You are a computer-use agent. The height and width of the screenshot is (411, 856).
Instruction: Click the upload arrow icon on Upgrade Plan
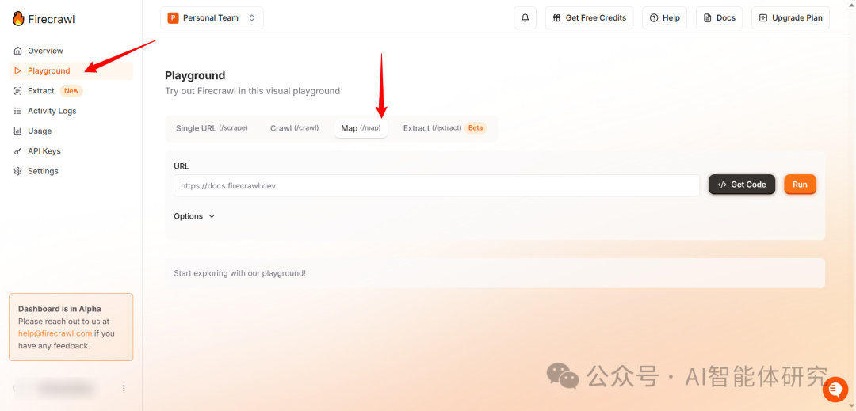point(762,18)
